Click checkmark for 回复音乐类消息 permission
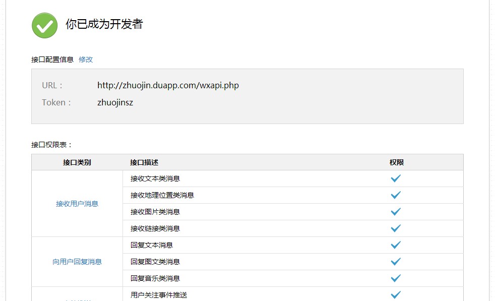This screenshot has width=495, height=301. [x=396, y=278]
